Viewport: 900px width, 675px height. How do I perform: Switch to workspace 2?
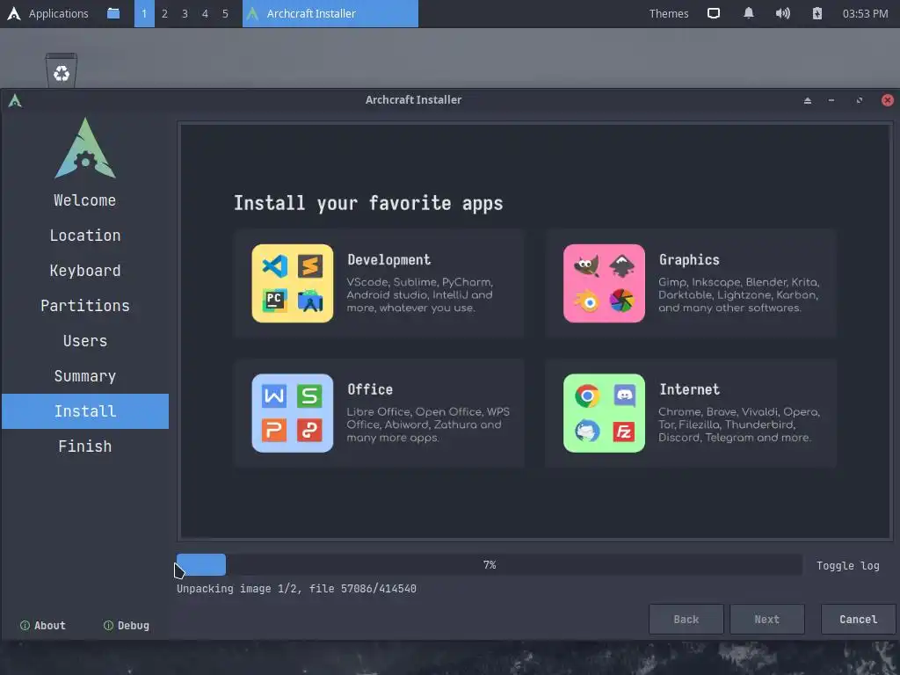pyautogui.click(x=164, y=13)
